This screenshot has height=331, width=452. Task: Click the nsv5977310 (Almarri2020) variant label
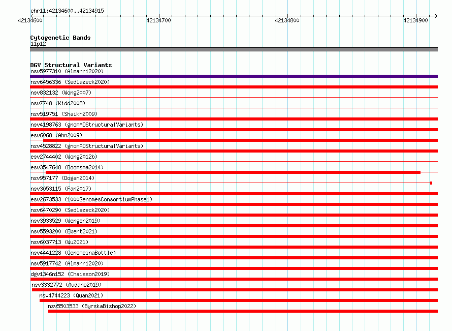[x=67, y=71]
